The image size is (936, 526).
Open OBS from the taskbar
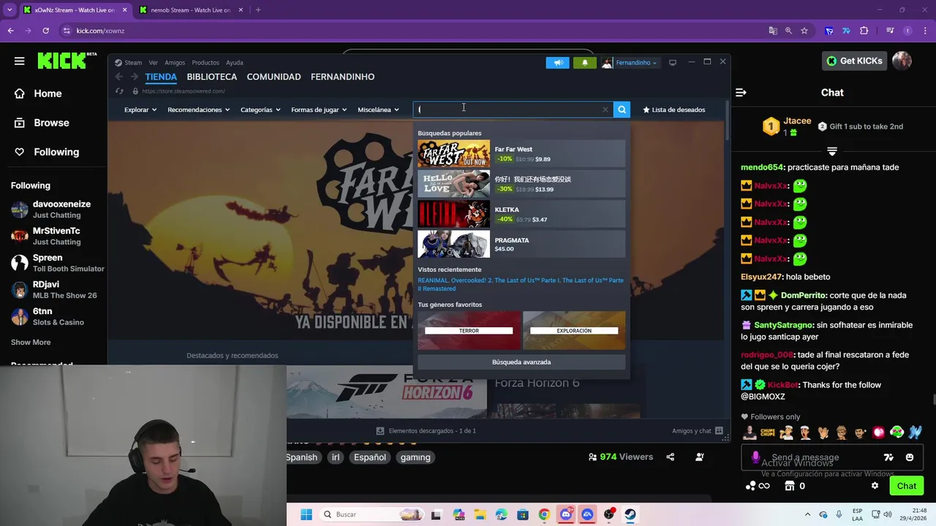coord(608,514)
